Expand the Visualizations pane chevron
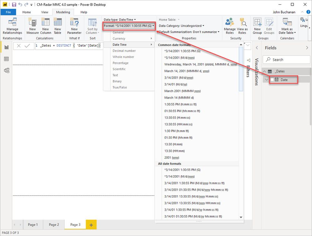Image resolution: width=312 pixels, height=236 pixels. 257,48
